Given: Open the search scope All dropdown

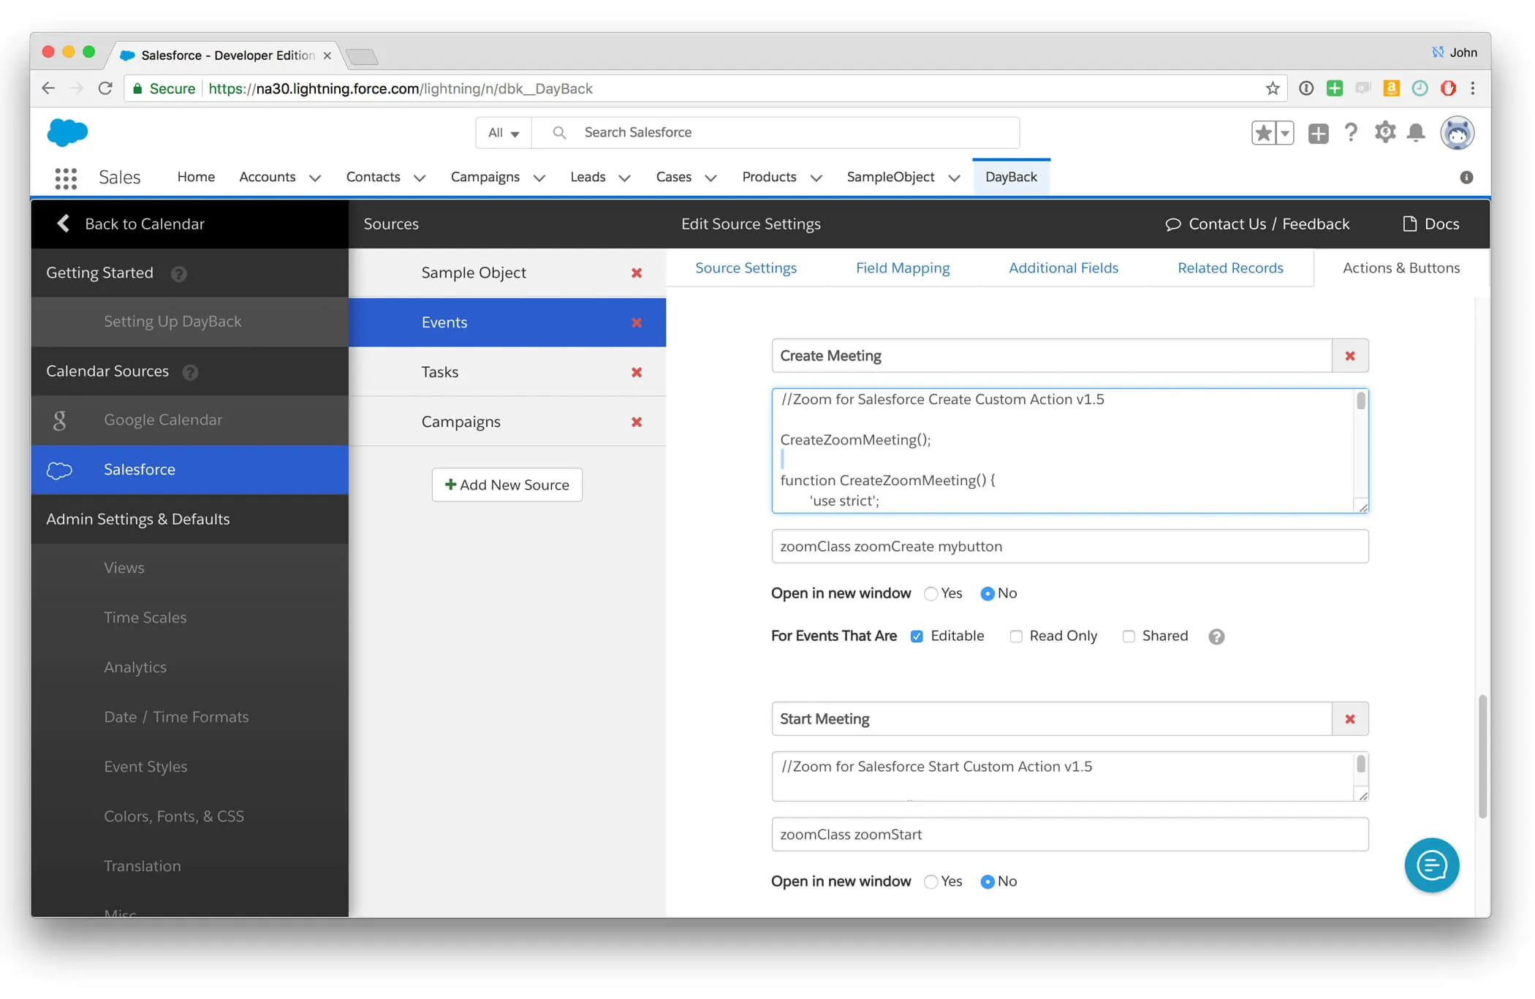Looking at the screenshot, I should (504, 133).
